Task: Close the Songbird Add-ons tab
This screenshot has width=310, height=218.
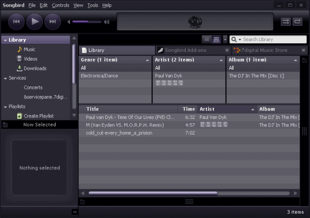Action: point(227,50)
